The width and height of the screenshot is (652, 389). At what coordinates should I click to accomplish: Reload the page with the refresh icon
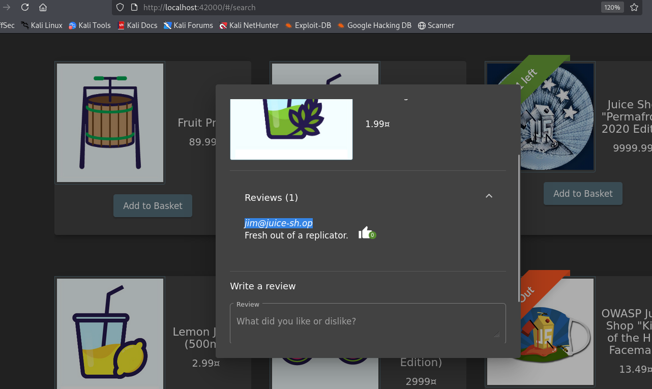[25, 7]
